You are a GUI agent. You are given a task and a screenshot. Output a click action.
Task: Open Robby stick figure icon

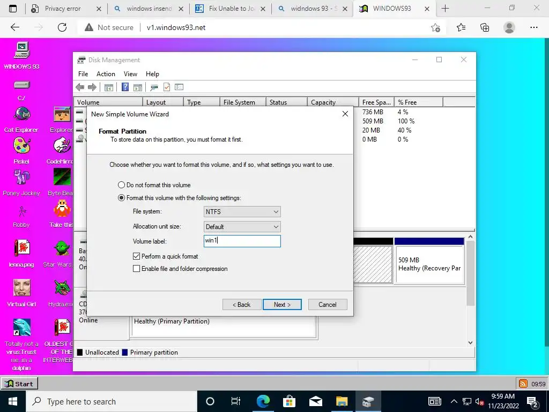coord(21,217)
